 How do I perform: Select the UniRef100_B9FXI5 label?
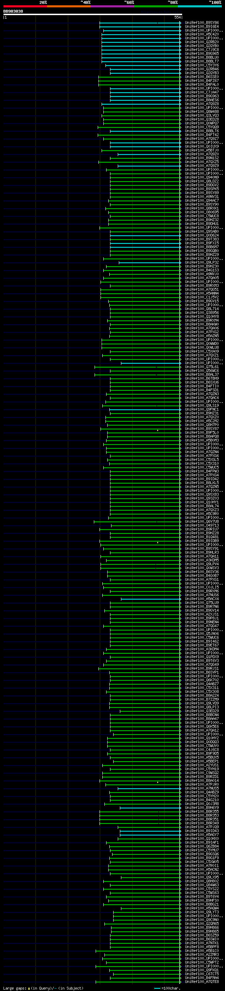click(x=202, y=243)
